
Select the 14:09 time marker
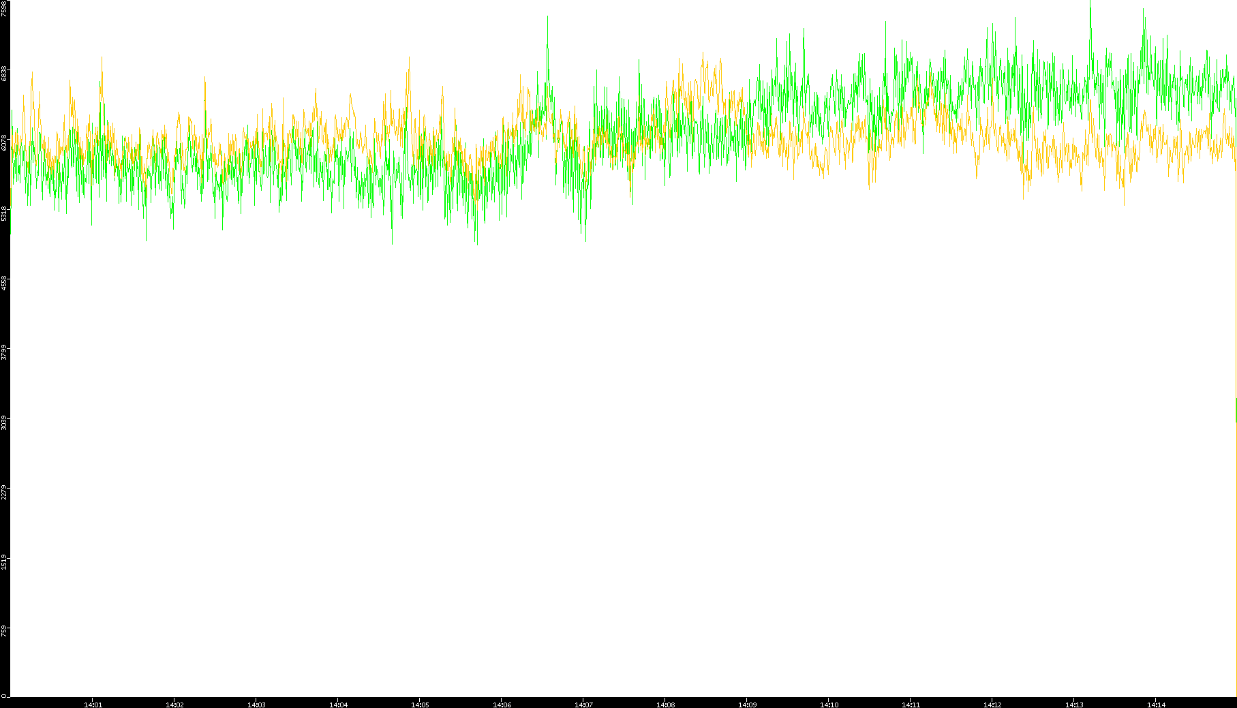coord(747,705)
